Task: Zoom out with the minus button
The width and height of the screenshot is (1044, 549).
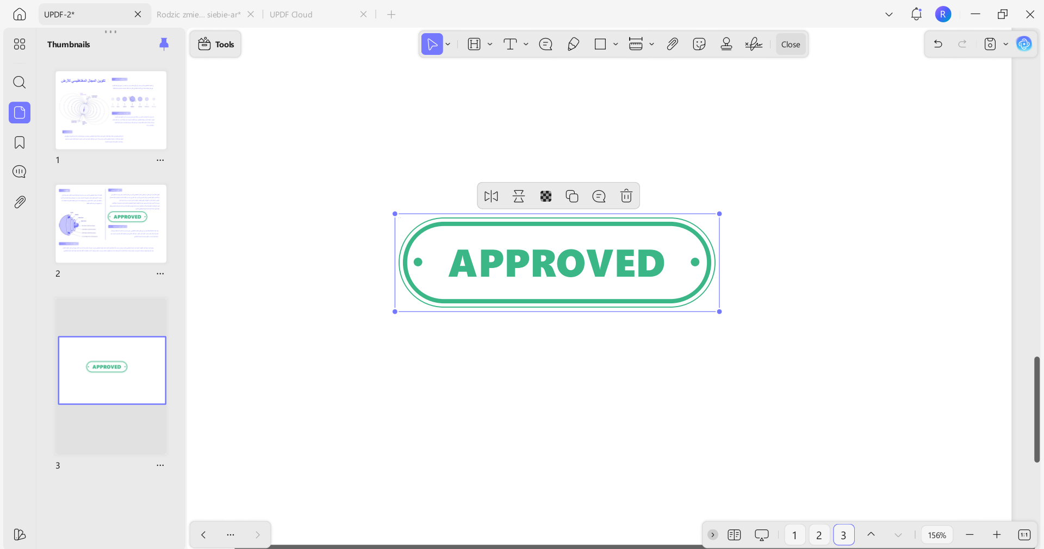Action: [970, 535]
